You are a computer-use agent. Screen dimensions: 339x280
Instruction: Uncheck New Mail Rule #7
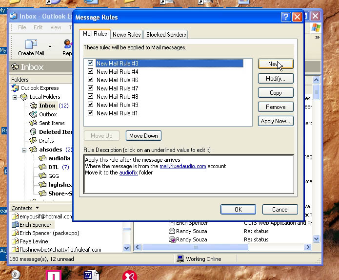(90, 88)
